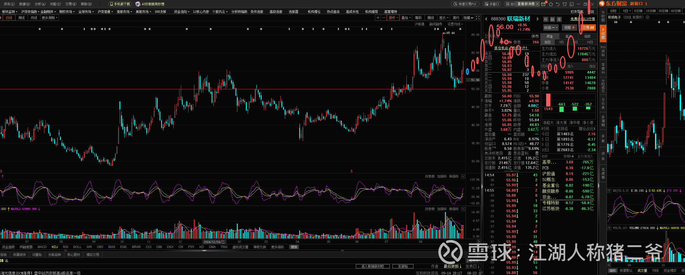Open the skin theme shirt icon

[564, 4]
